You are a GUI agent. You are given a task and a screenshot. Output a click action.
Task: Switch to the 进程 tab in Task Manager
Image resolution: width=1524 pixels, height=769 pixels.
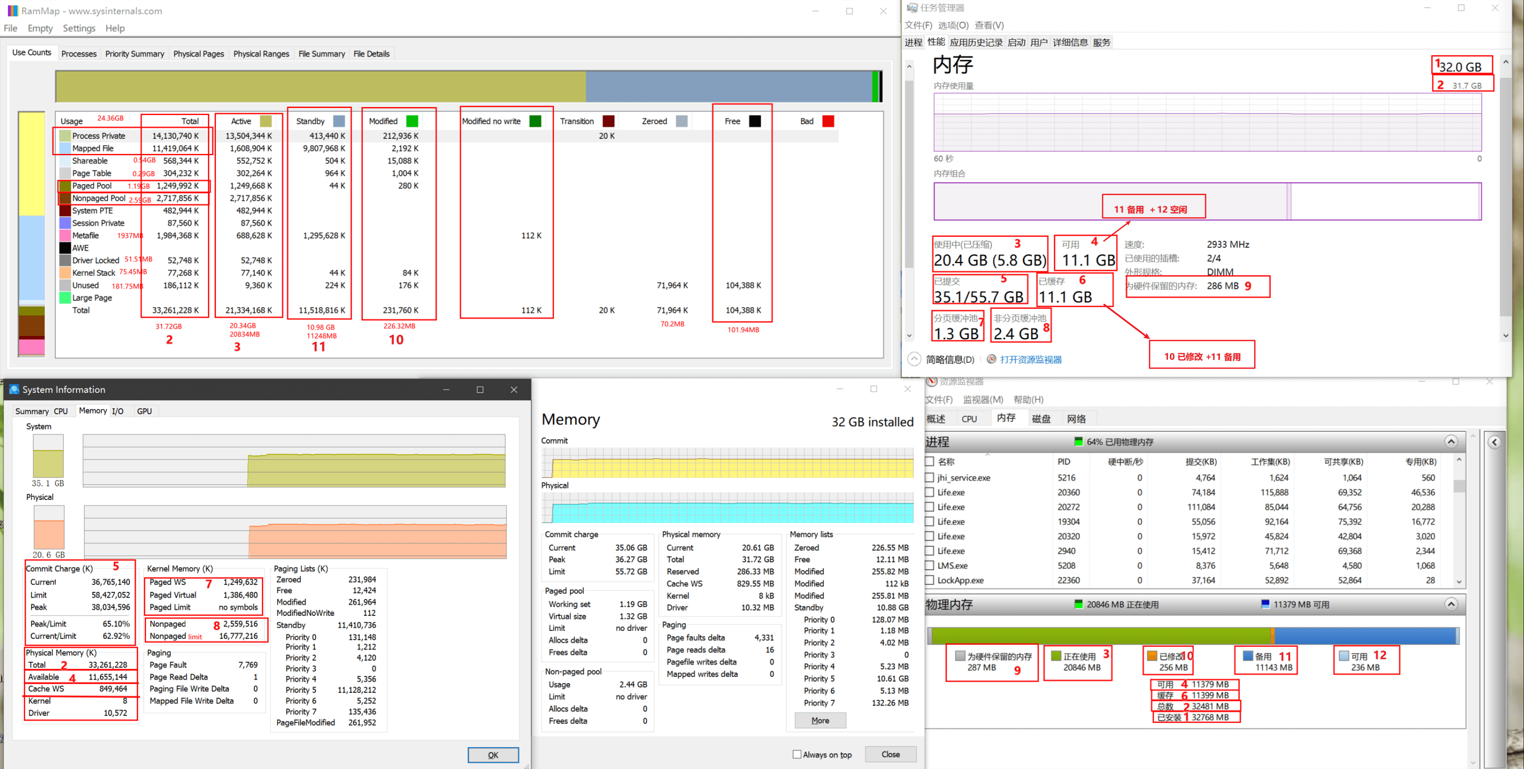pos(913,42)
